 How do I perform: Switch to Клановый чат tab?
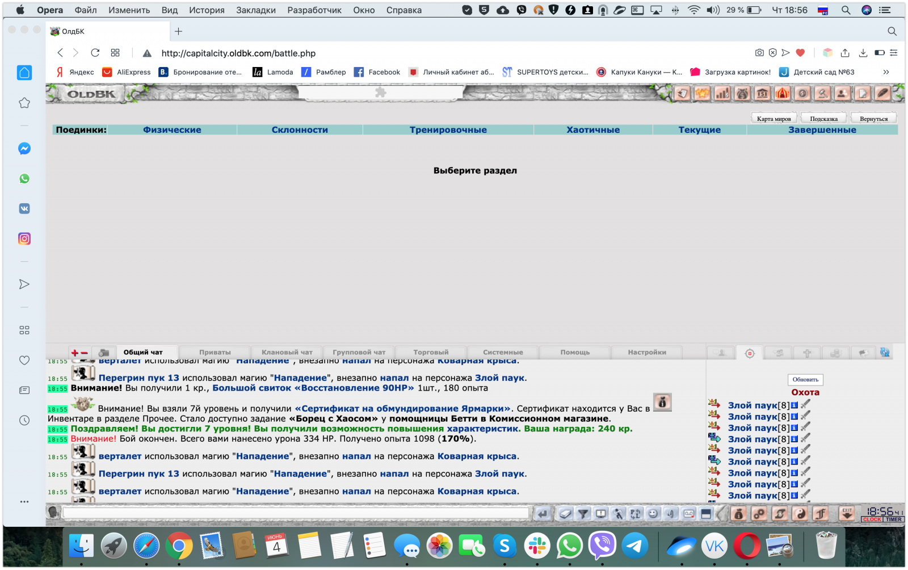(x=287, y=353)
